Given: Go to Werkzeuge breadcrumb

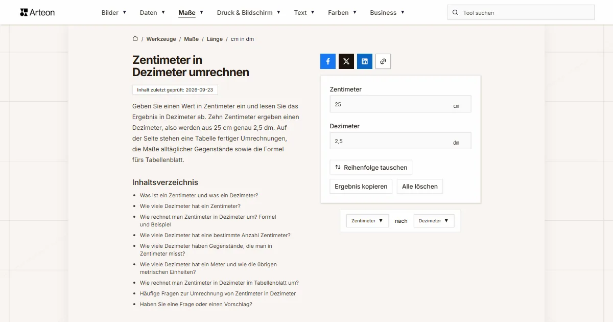Looking at the screenshot, I should [161, 39].
